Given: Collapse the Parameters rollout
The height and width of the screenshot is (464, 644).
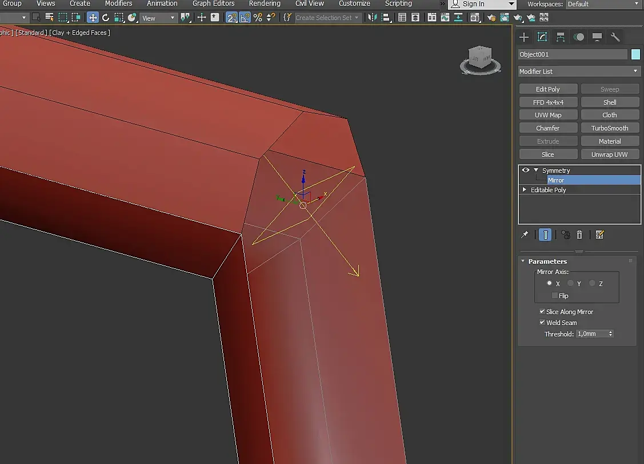Looking at the screenshot, I should [x=523, y=261].
